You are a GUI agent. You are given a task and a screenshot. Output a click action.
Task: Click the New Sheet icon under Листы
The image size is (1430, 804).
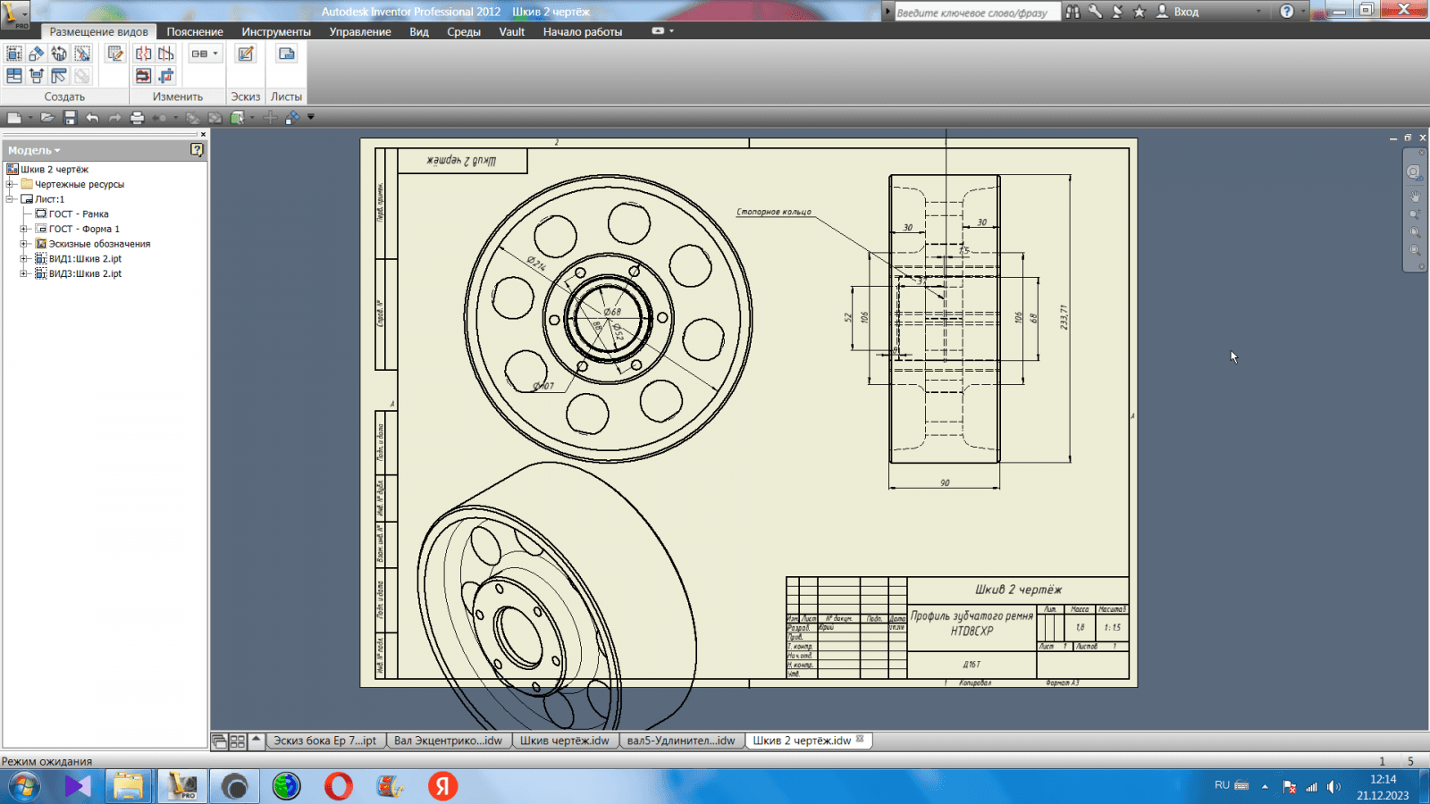[x=286, y=54]
